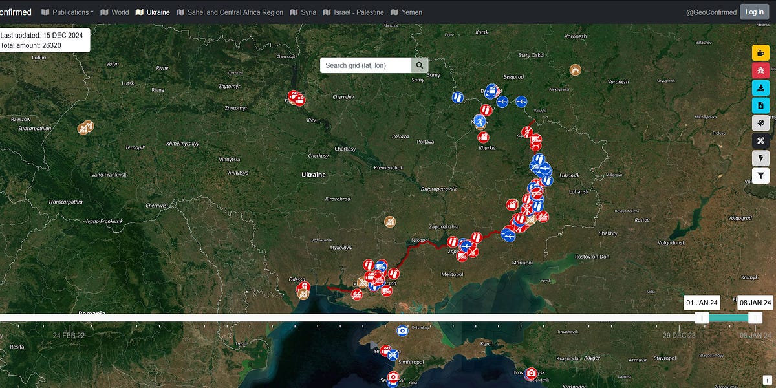Click the file export icon below download
The width and height of the screenshot is (776, 388).
tap(760, 105)
